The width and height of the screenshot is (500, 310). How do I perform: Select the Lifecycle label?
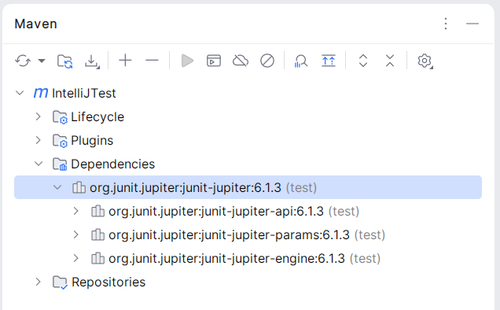coord(97,117)
